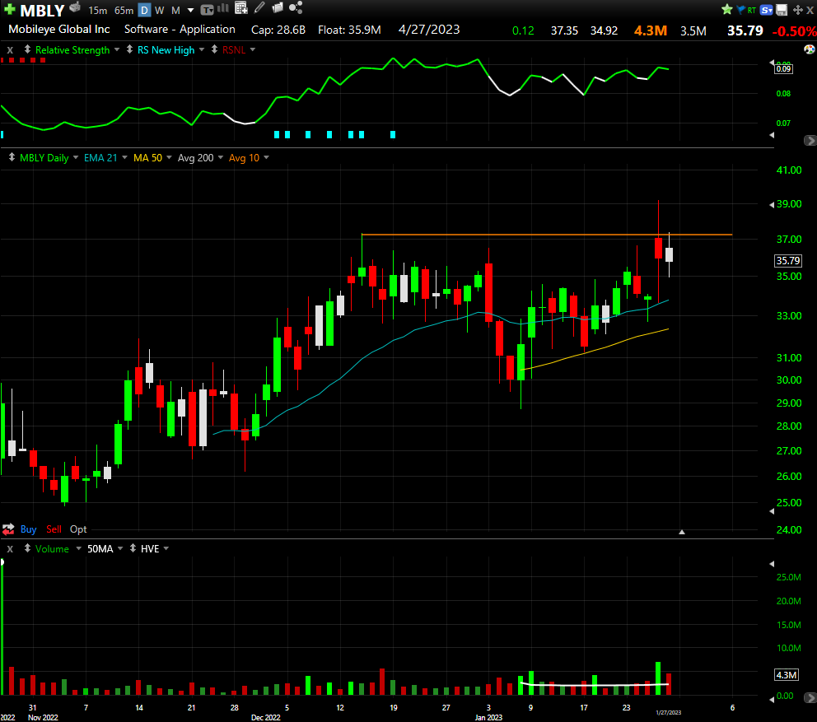This screenshot has height=722, width=817.
Task: Open the blue S dropdown icon
Action: coord(766,10)
